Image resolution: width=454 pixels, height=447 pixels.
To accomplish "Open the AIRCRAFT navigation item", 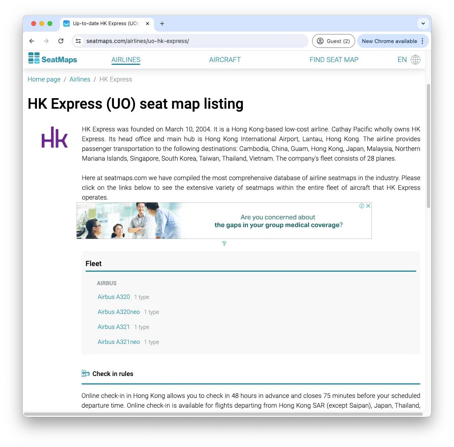I will [x=225, y=60].
